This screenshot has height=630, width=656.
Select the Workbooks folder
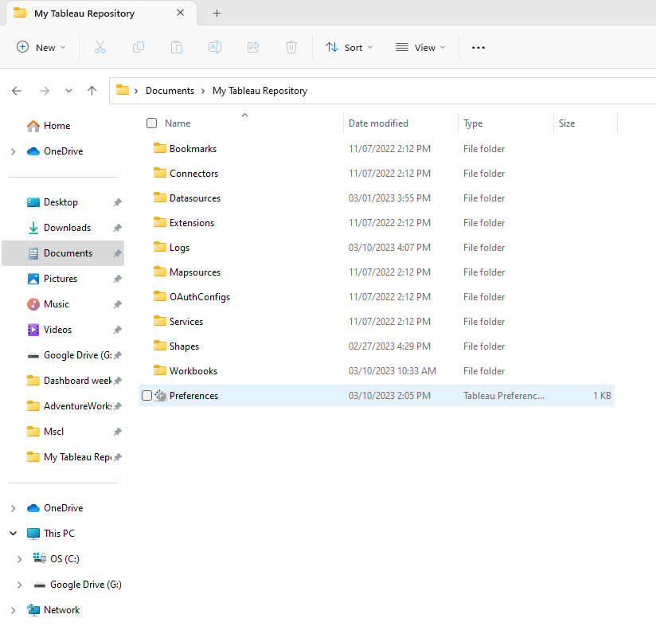pyautogui.click(x=193, y=371)
